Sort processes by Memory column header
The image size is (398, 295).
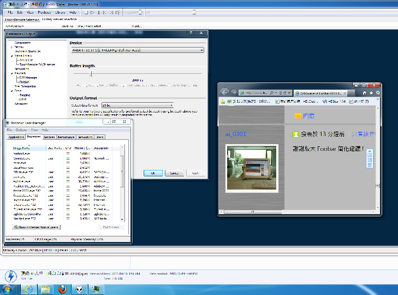pos(82,148)
